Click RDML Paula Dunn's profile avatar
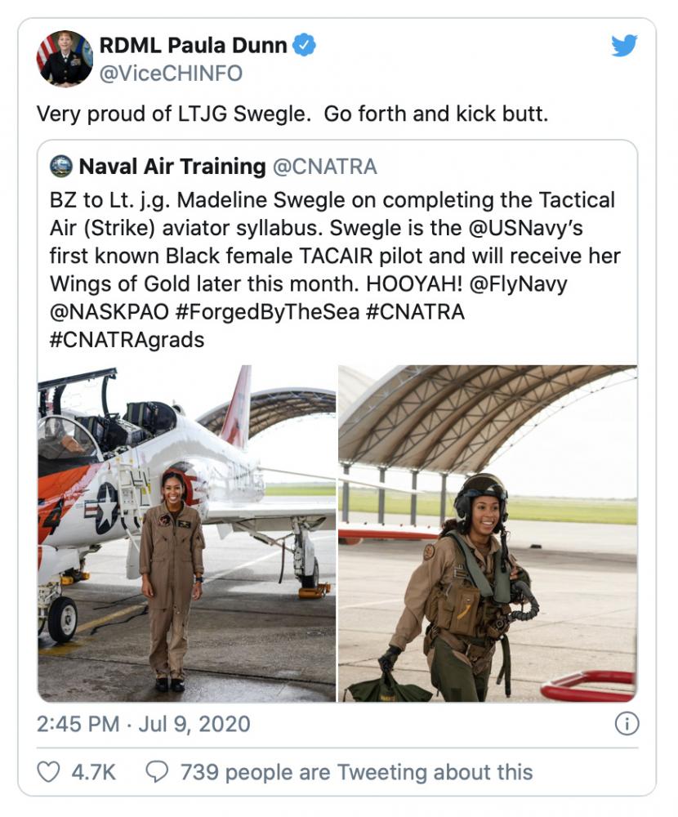This screenshot has height=817, width=678. coord(65,59)
